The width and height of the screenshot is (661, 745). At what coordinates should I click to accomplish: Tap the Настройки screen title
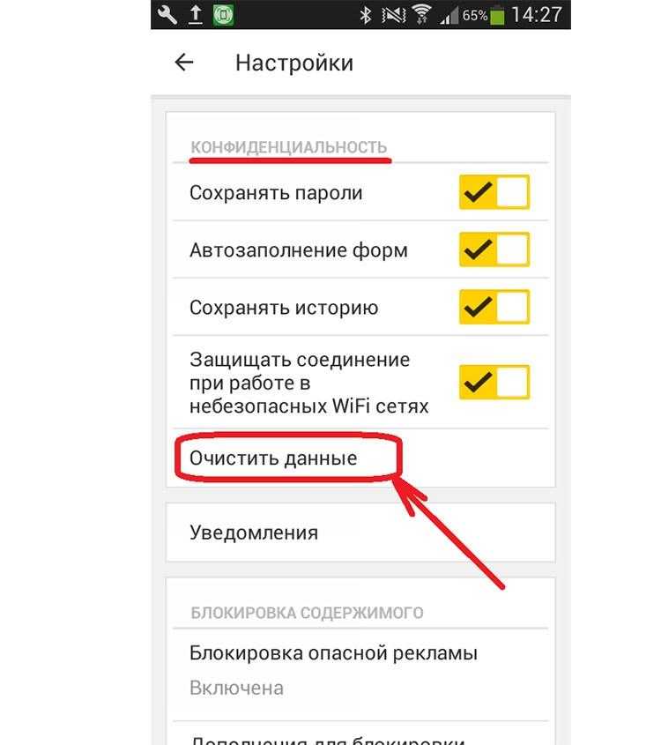click(x=294, y=63)
